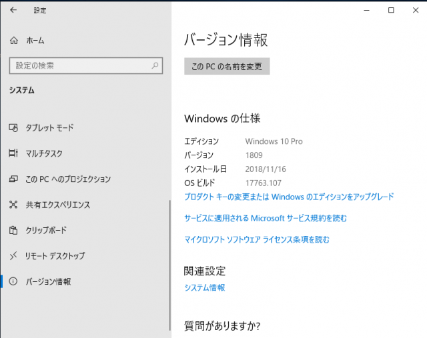Select バージョン情報 in the sidebar
This screenshot has height=338, width=427.
tap(48, 281)
